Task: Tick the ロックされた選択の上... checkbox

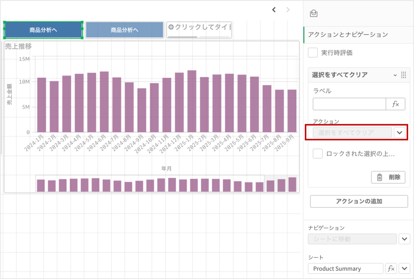Action: [318, 154]
